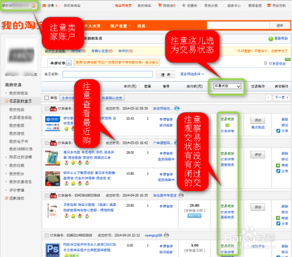Click the 待评价(3) reminder link

pyautogui.click(x=126, y=51)
